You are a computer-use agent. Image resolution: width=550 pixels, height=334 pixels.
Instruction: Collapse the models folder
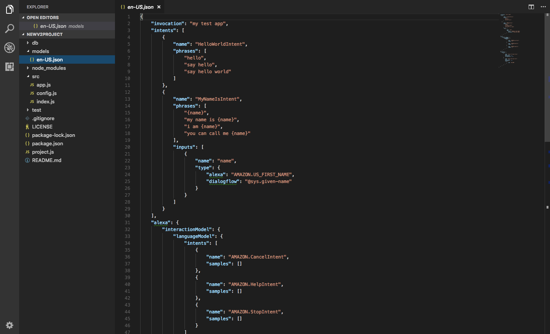[40, 51]
